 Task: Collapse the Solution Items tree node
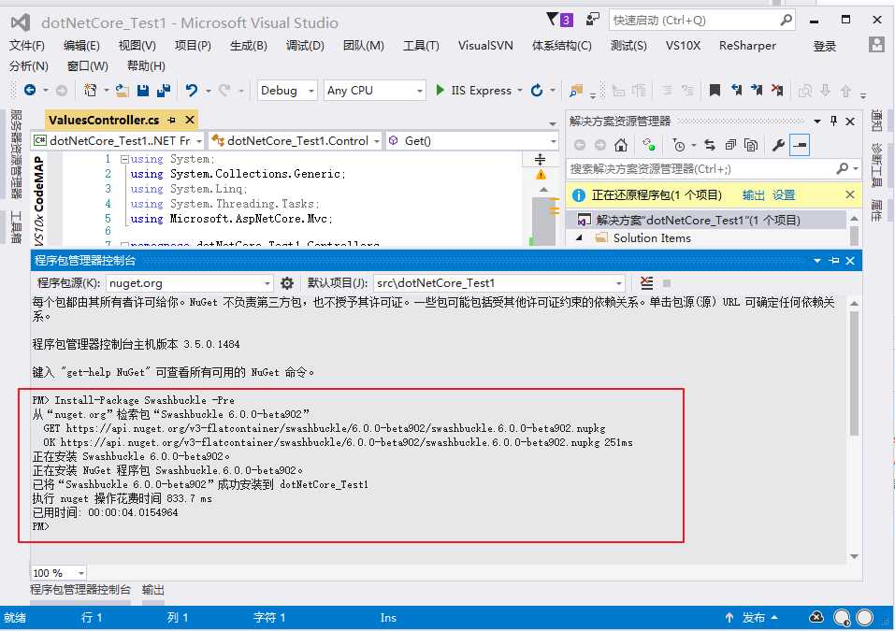[579, 237]
